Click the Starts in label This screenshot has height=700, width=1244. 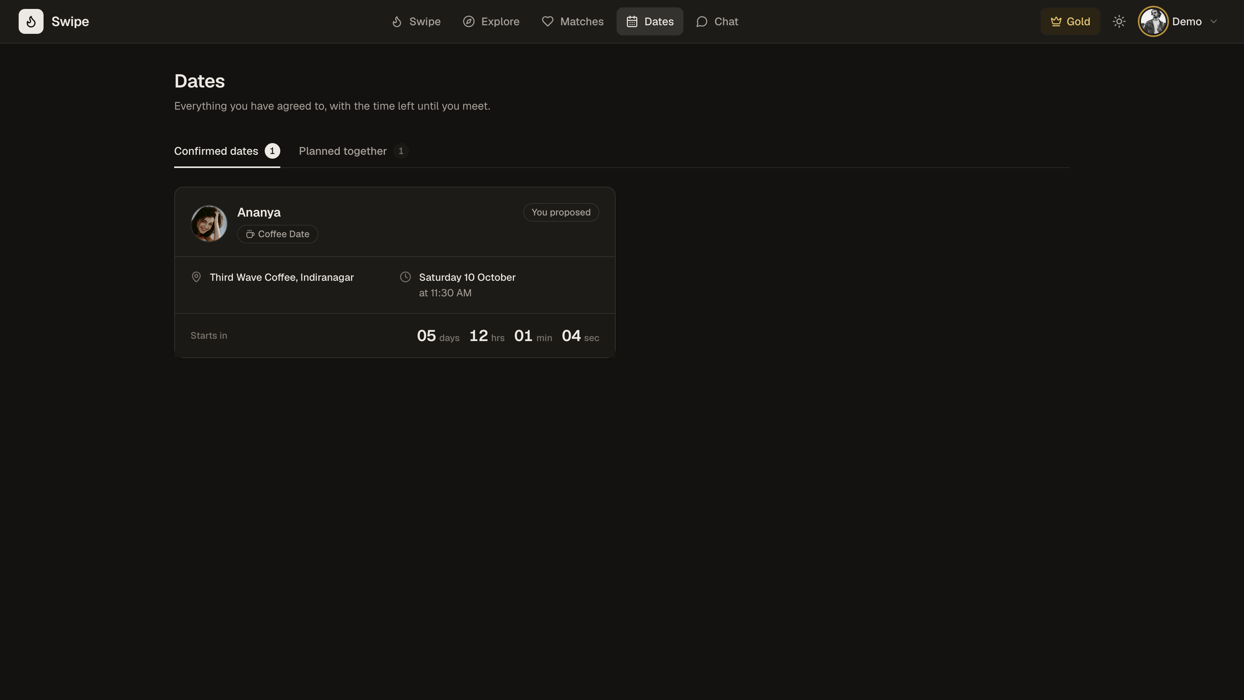pos(209,336)
